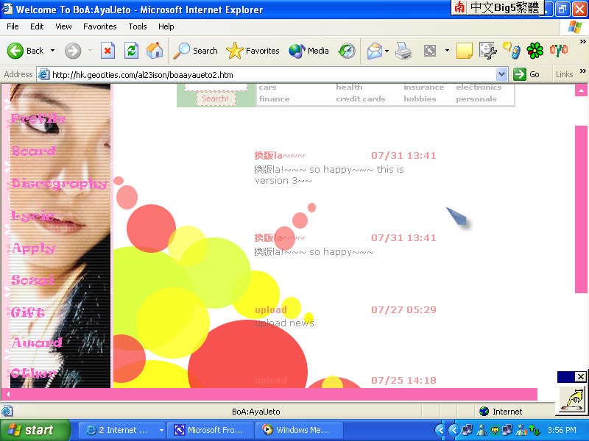Screen dimensions: 589x441
Task: Click the Go button
Action: pyautogui.click(x=526, y=74)
